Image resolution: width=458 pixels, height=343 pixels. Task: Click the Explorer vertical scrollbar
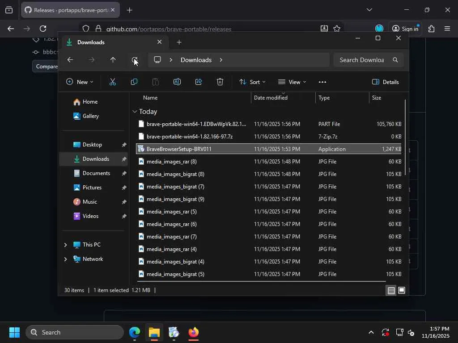tap(405, 137)
